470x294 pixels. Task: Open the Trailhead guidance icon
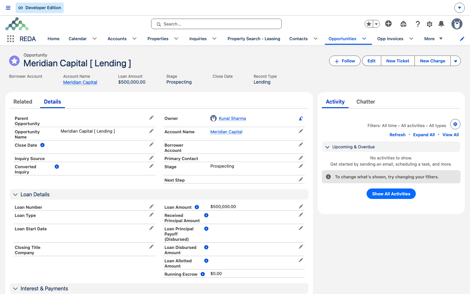pos(403,24)
